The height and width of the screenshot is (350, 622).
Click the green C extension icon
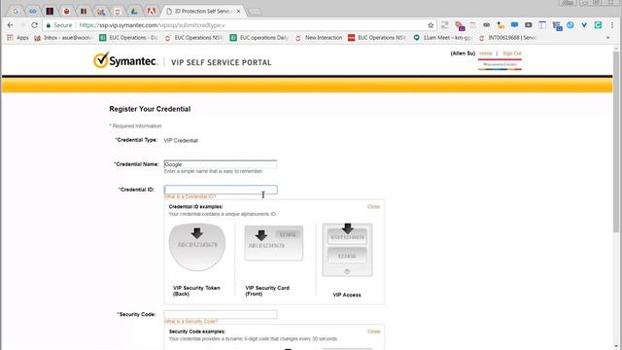point(598,25)
